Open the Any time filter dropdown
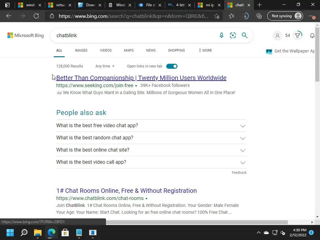 pos(105,66)
